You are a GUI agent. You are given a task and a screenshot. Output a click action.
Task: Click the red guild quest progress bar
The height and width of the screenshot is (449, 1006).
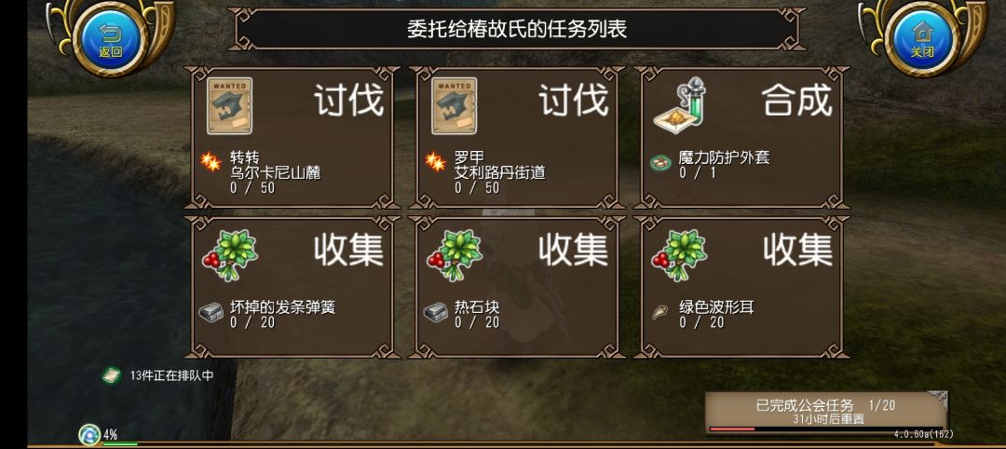coord(732,429)
